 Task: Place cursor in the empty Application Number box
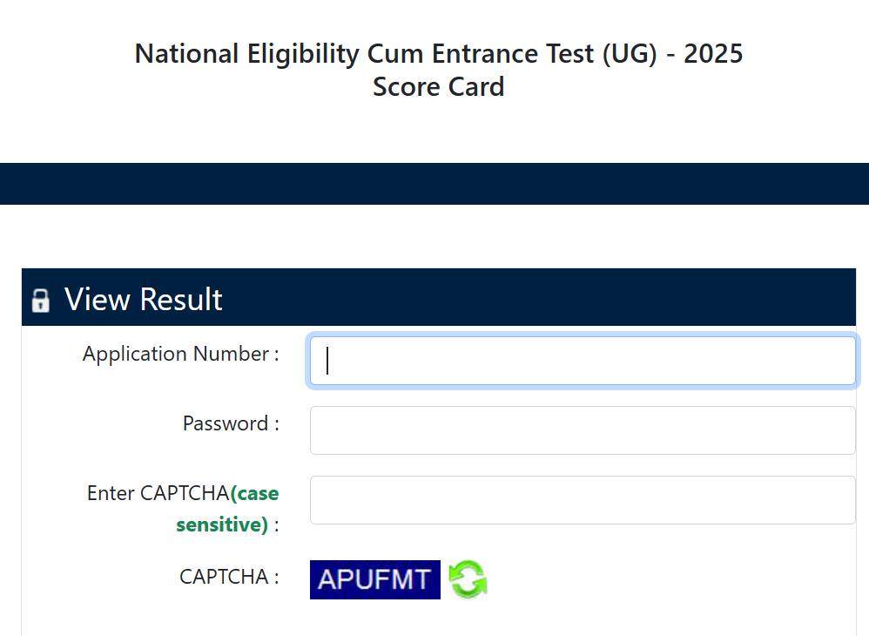coord(582,360)
